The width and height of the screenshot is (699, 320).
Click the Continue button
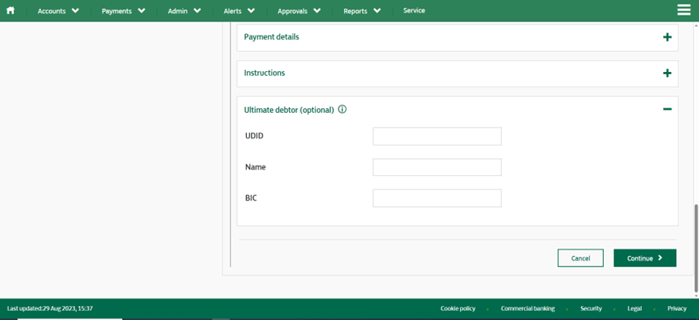tap(645, 258)
